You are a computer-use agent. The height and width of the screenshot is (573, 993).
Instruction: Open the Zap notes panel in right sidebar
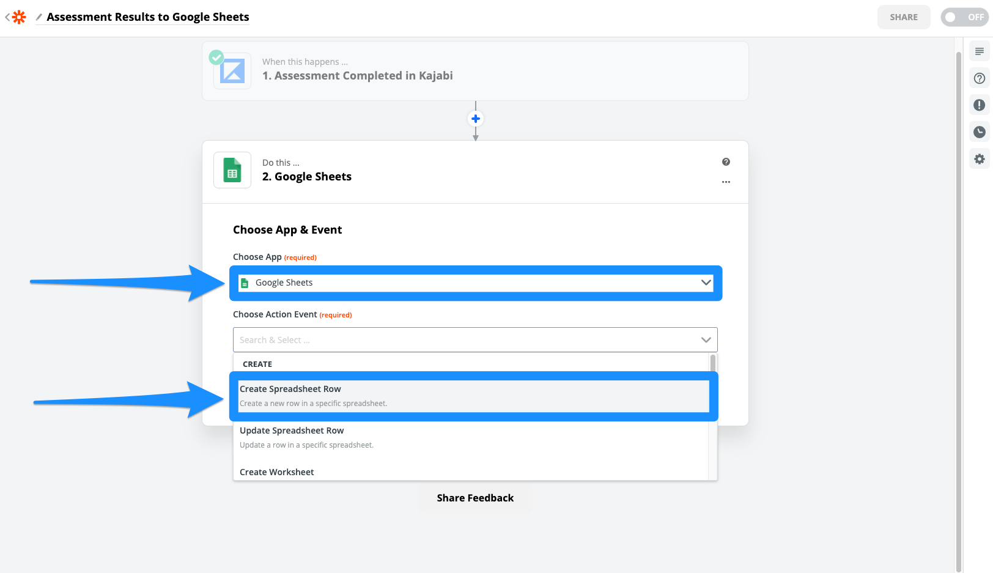click(x=979, y=51)
